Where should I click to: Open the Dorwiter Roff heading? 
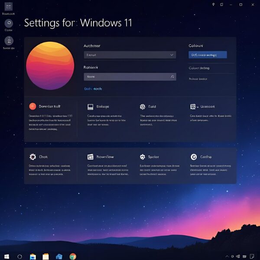pos(49,107)
